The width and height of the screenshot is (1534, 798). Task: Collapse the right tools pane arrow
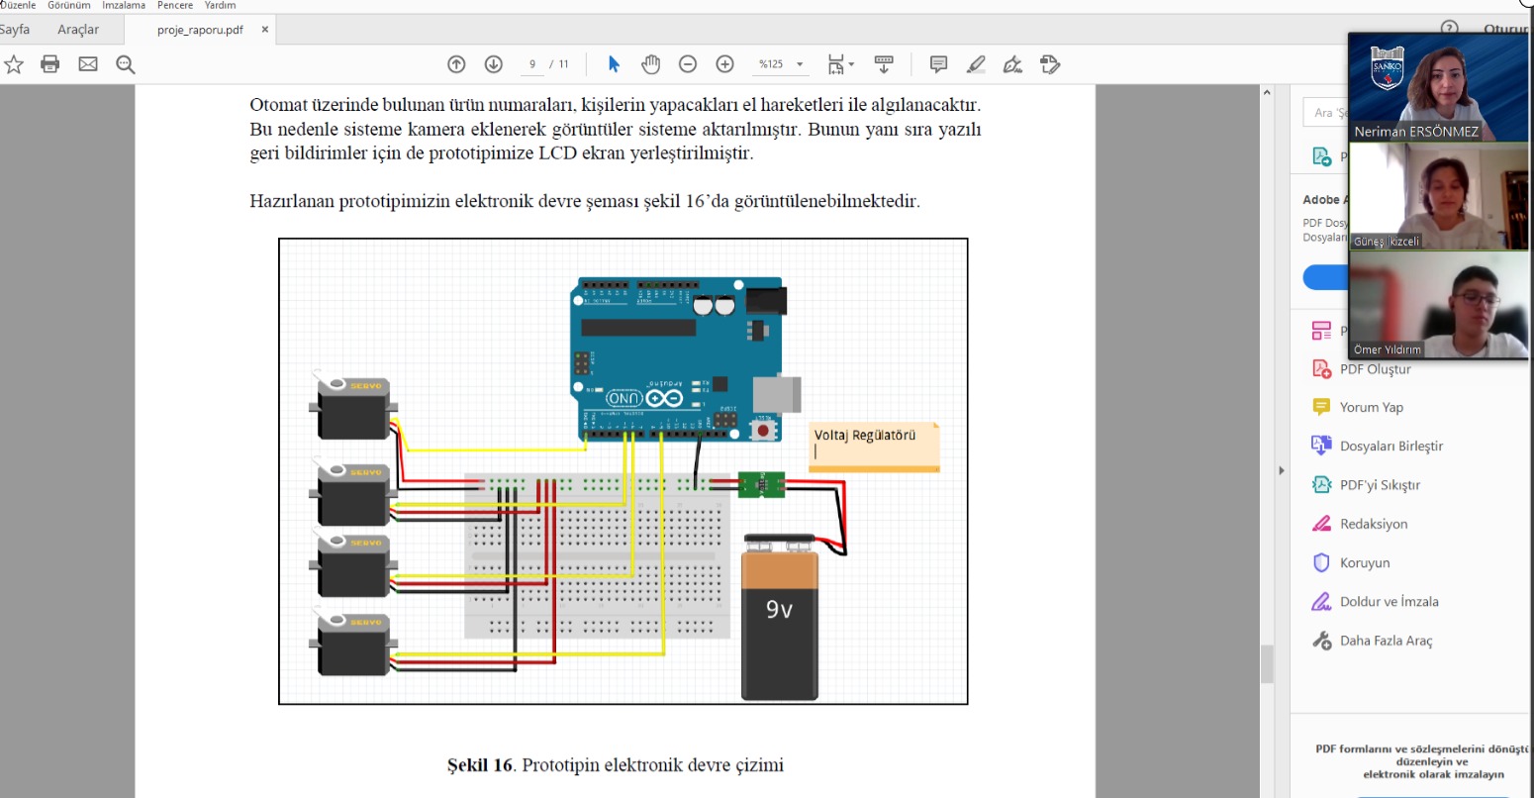tap(1282, 470)
